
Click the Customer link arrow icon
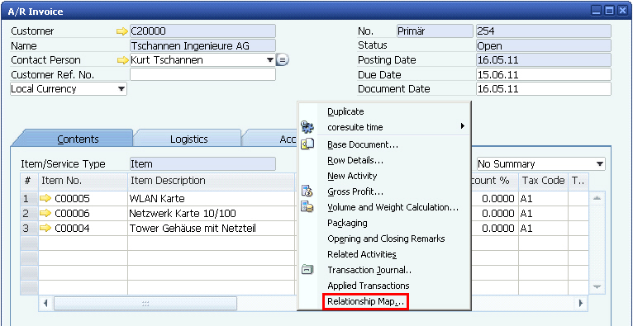coord(122,31)
